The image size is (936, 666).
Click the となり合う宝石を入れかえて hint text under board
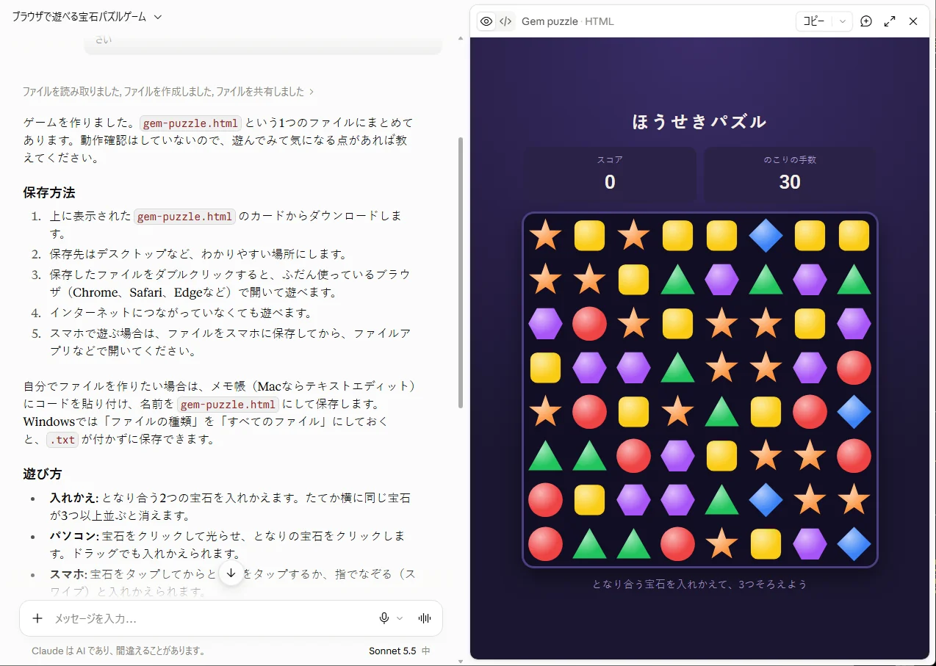pyautogui.click(x=699, y=584)
